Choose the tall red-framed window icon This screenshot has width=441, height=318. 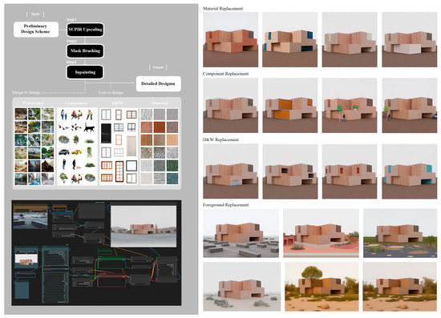(x=119, y=171)
